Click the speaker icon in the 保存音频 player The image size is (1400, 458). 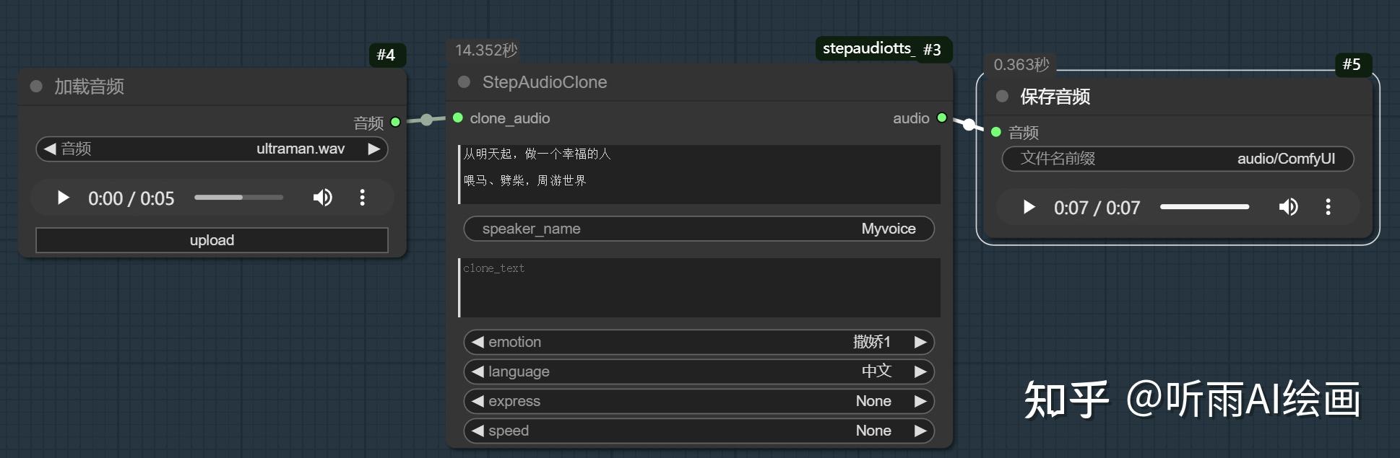(x=1288, y=207)
